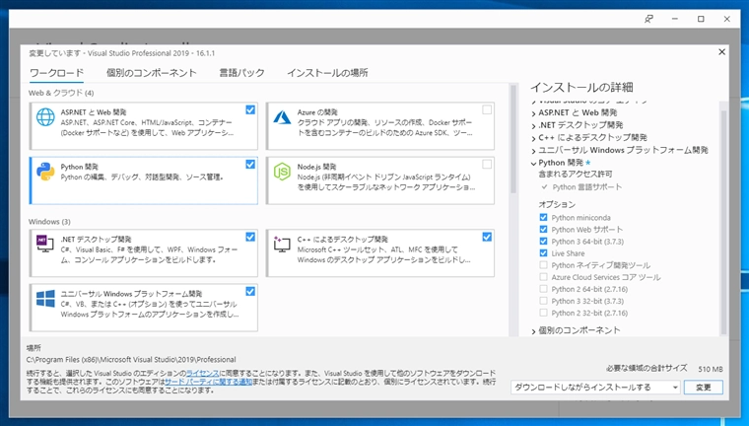Screen dimensions: 749x426
Task: Click the Azure development logo icon
Action: click(x=282, y=117)
